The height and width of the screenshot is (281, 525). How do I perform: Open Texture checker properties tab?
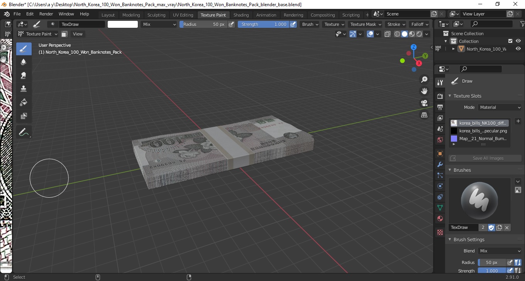tap(440, 232)
